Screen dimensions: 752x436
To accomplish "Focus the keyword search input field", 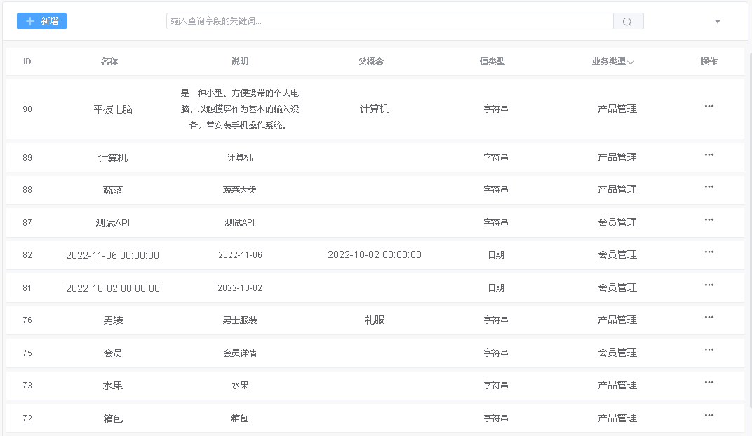I will pyautogui.click(x=389, y=22).
